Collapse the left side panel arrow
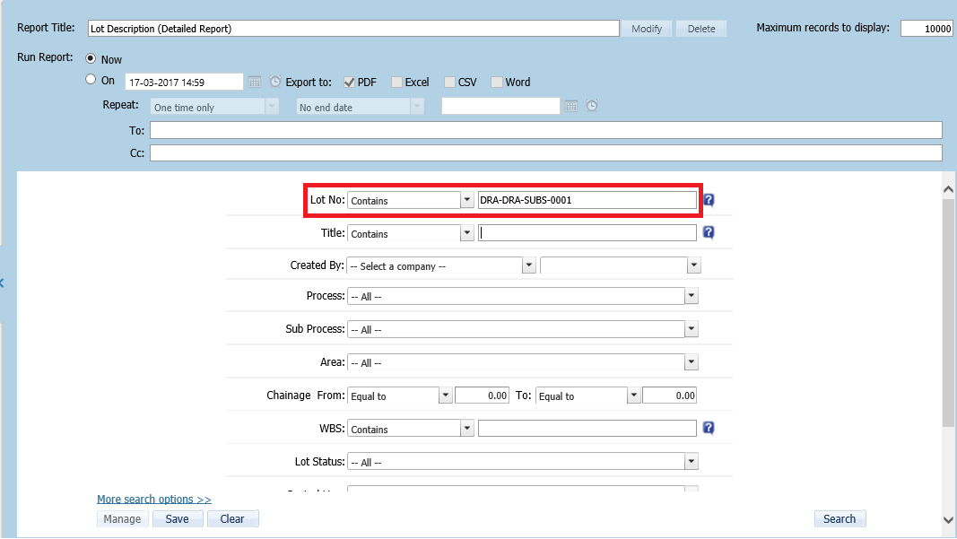Image resolution: width=957 pixels, height=539 pixels. click(x=2, y=283)
